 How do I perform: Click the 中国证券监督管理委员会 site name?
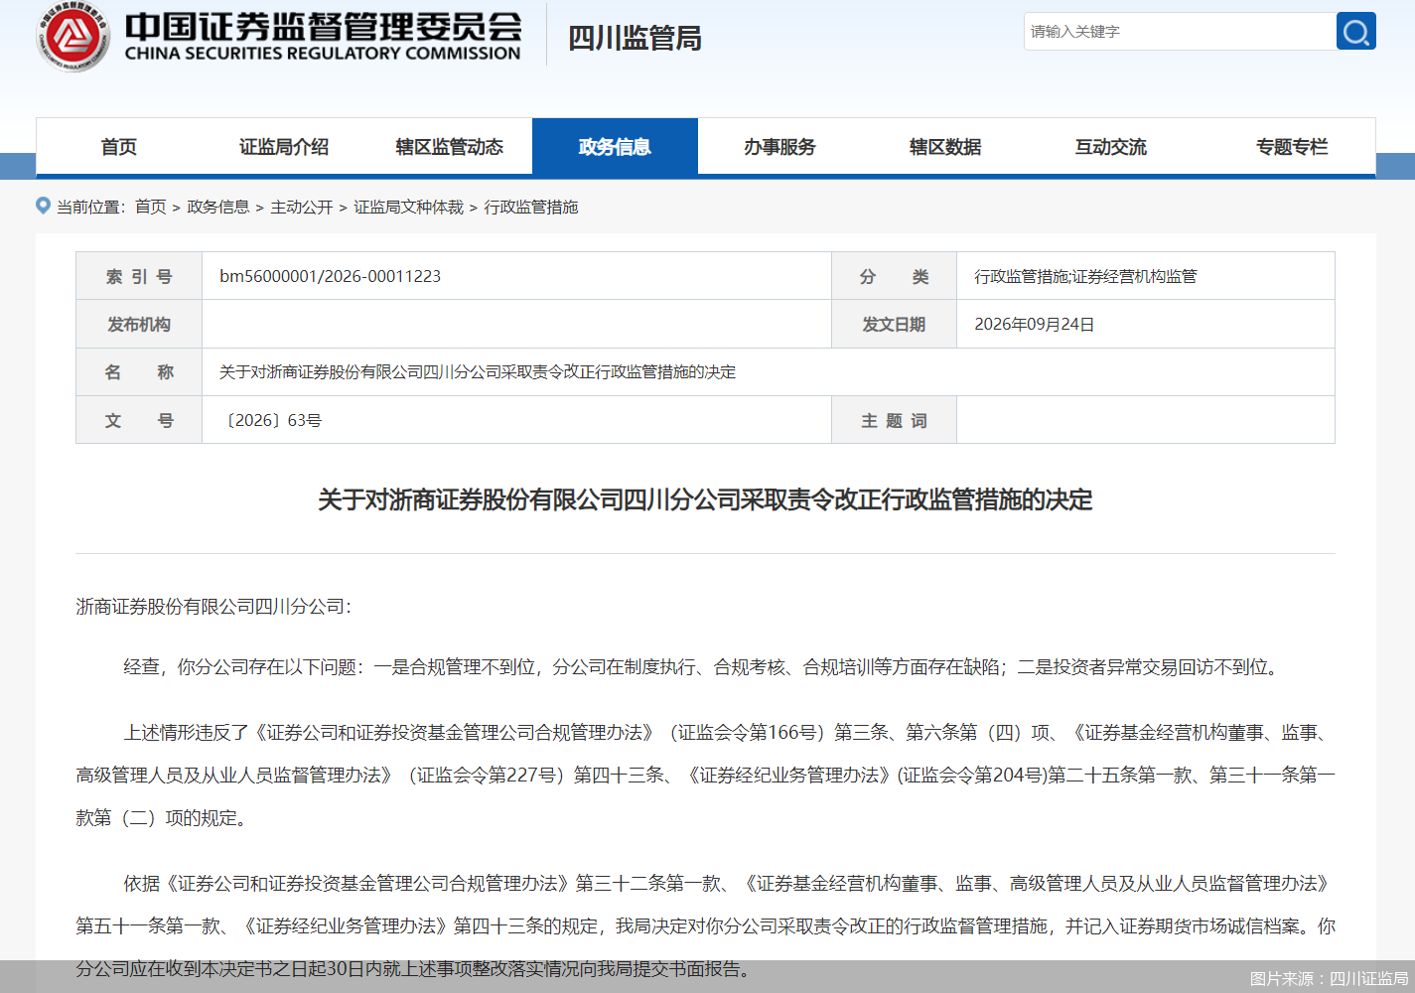(x=323, y=27)
